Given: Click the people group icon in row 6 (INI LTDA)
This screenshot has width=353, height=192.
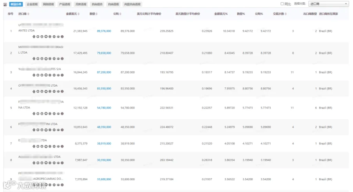Looking at the screenshot, I should (58, 130).
